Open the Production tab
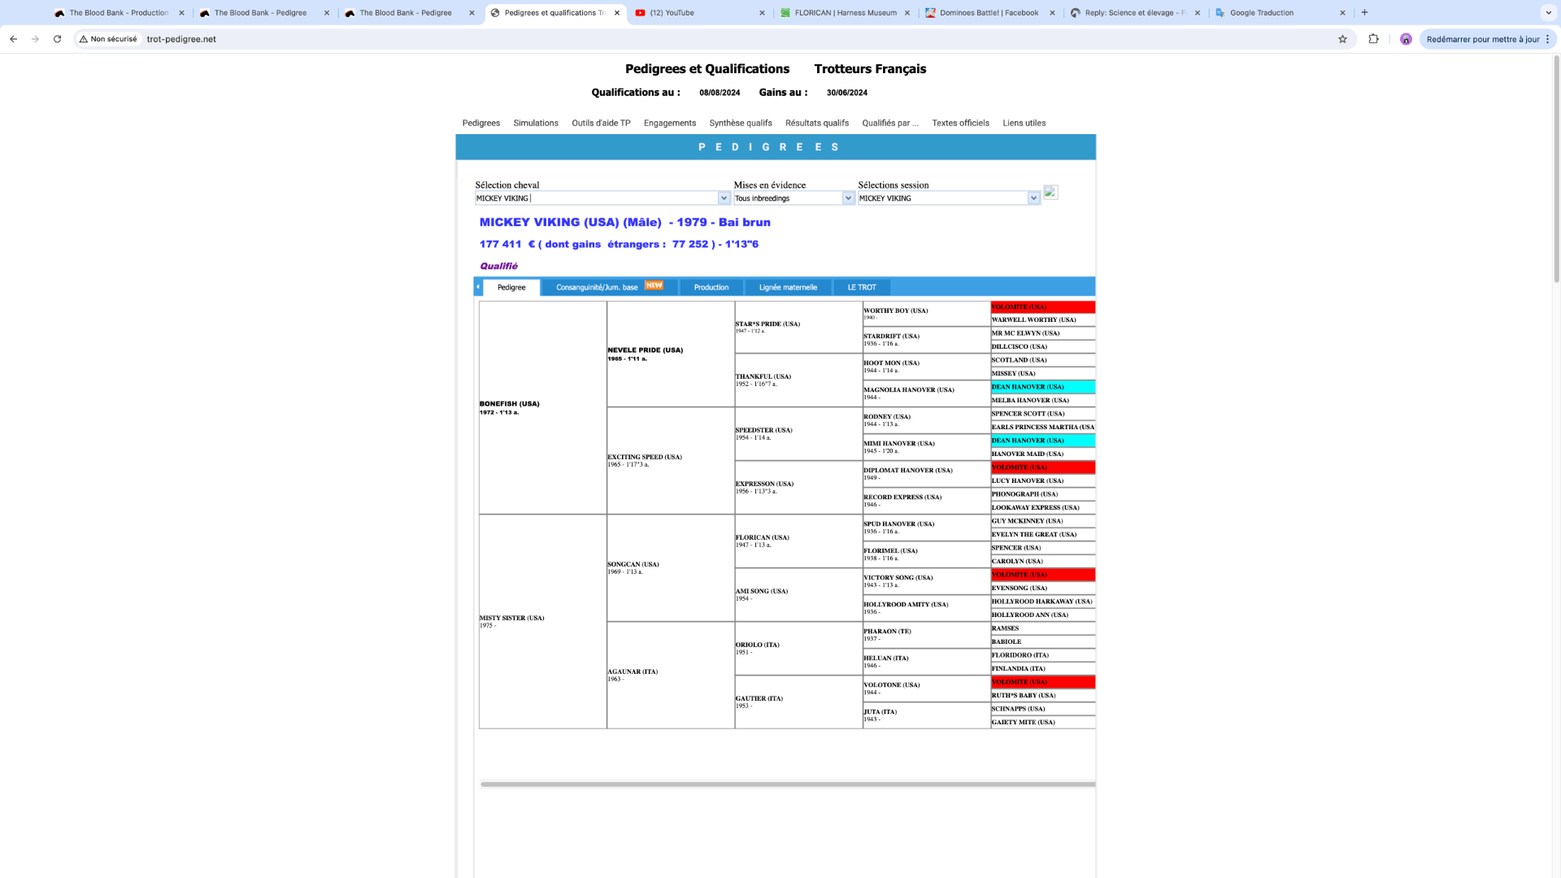The width and height of the screenshot is (1561, 878). [711, 287]
